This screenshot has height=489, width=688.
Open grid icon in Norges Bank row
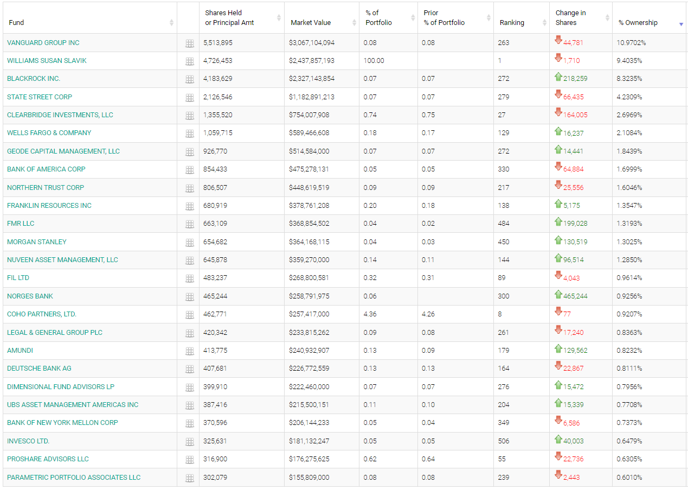pyautogui.click(x=189, y=297)
